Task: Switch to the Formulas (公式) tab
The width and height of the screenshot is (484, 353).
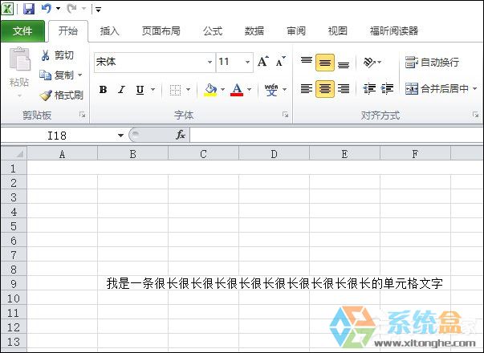Action: 213,30
